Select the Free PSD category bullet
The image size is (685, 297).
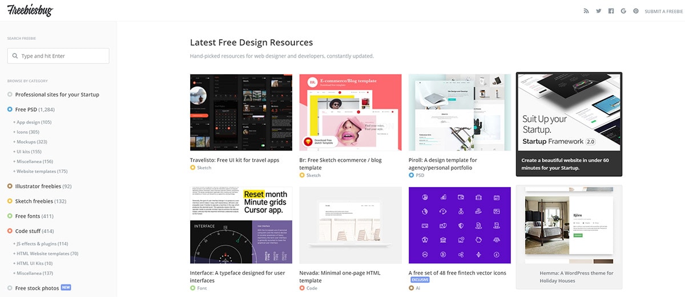coord(10,109)
